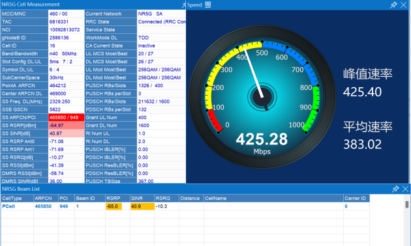Close the Speed panel
The image size is (411, 246).
point(404,5)
